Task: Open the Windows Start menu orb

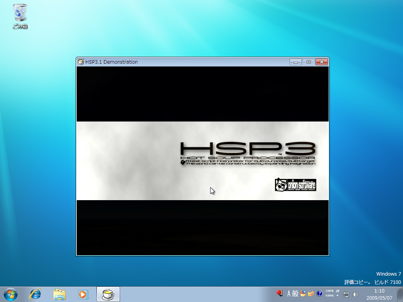Action: (11, 294)
